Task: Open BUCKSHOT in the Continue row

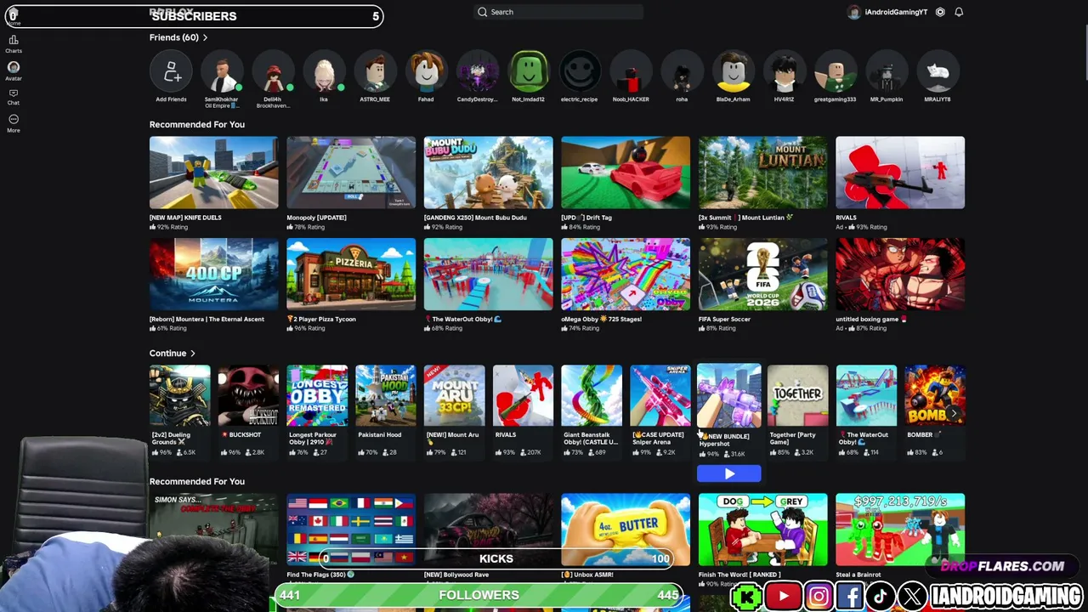Action: click(x=248, y=396)
